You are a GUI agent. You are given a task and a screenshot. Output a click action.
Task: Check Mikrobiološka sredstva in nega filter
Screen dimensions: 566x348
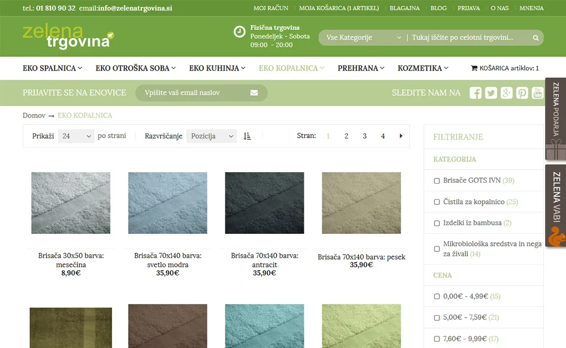pos(437,249)
